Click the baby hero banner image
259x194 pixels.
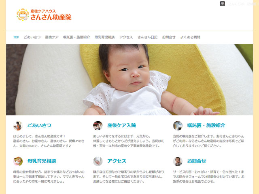[129, 80]
